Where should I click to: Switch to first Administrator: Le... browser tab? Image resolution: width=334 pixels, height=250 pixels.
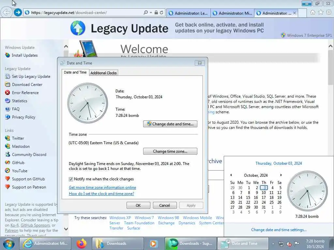pos(188,13)
